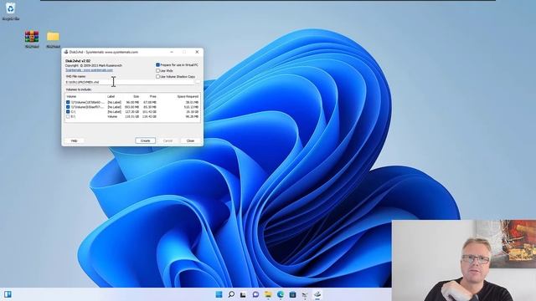Open Task View from the taskbar
Viewport: 536px width, 301px height.
click(x=243, y=294)
